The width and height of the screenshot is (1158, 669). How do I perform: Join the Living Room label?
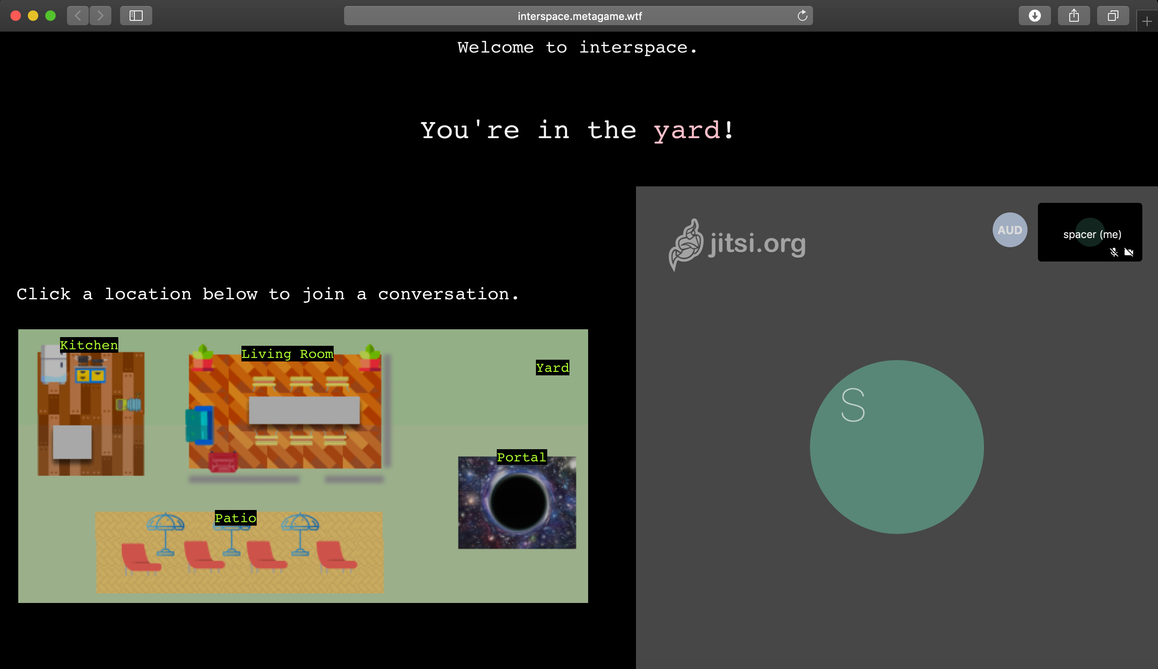point(287,353)
